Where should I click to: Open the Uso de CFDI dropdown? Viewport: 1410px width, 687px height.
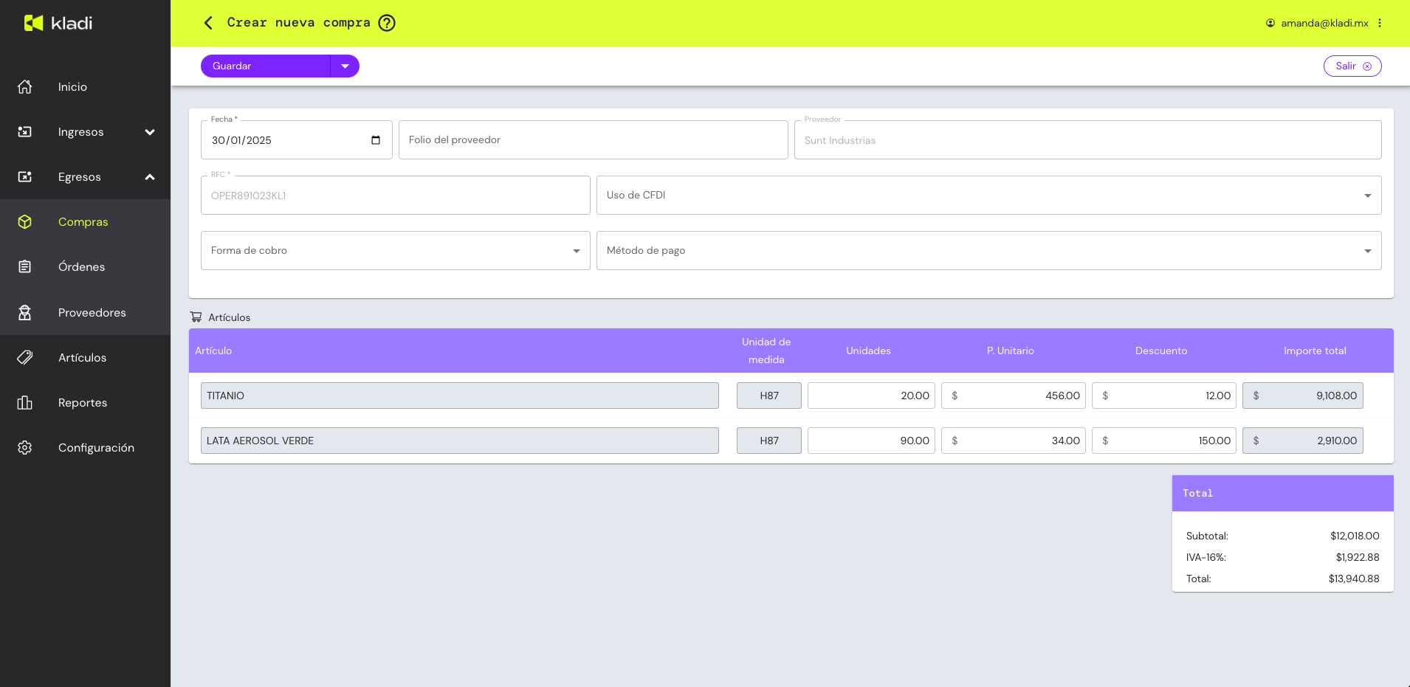(988, 196)
